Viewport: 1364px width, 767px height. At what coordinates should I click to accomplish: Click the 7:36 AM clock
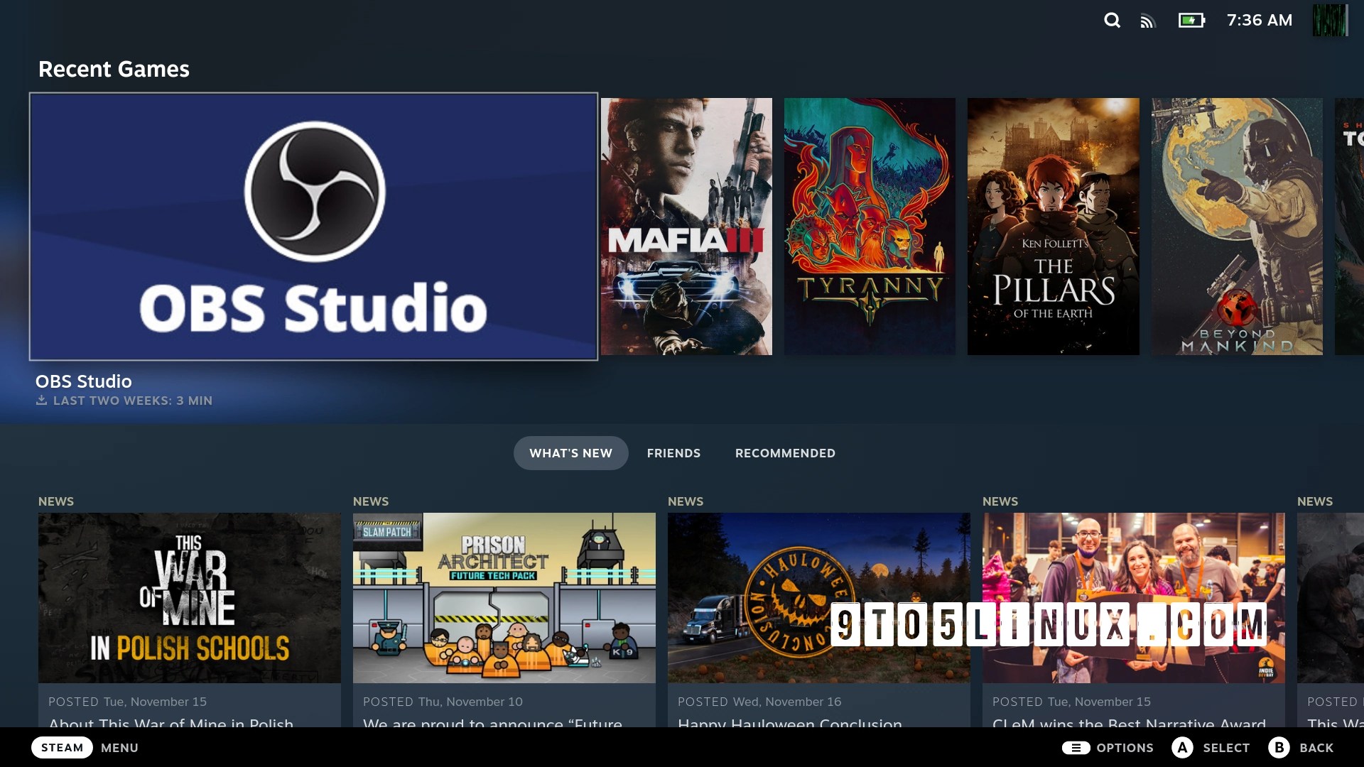point(1260,21)
